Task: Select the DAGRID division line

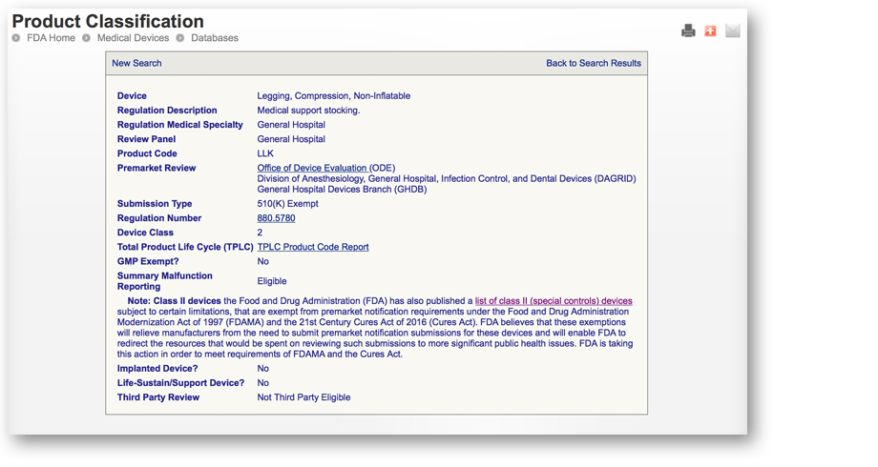Action: point(447,179)
